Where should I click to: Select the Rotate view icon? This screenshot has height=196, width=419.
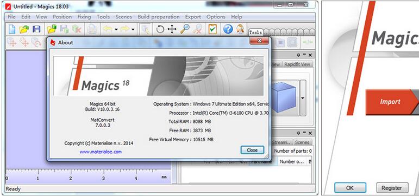pyautogui.click(x=160, y=29)
